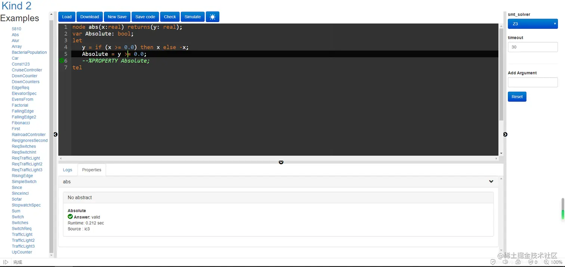Focus the Add Argument input field
Screen dimensions: 565x267
[x=532, y=82]
